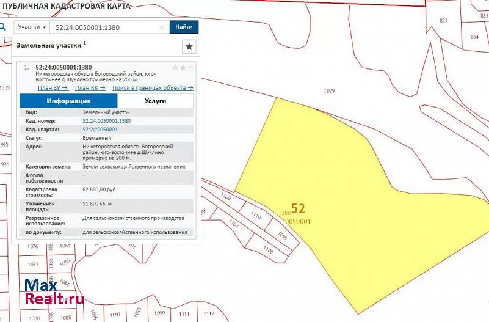Screen dimensions: 489x322
Task: Click the warning triangle icon on result
Action: click(175, 67)
